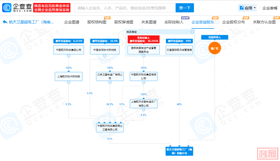Click the 最终受益股份: 49% label

(179, 41)
